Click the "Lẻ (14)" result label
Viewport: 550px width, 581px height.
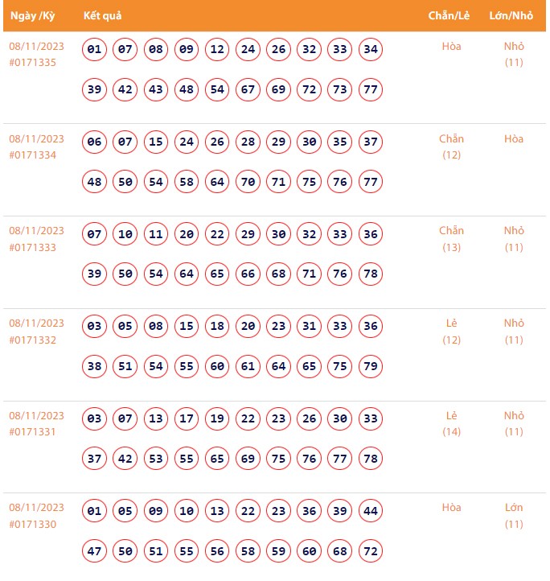pos(451,424)
